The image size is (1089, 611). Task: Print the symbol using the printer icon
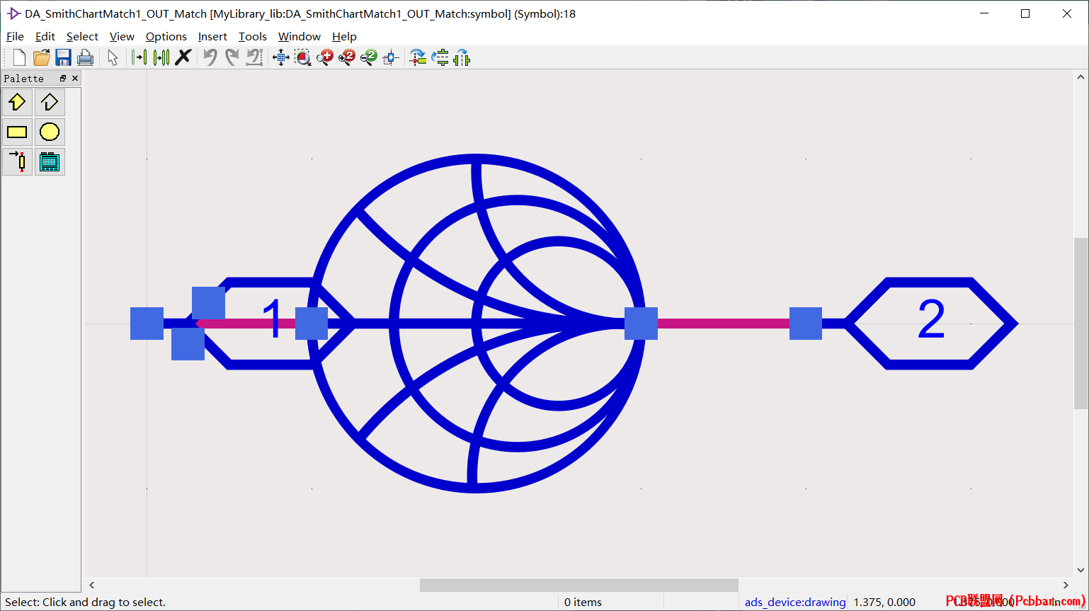click(x=86, y=57)
